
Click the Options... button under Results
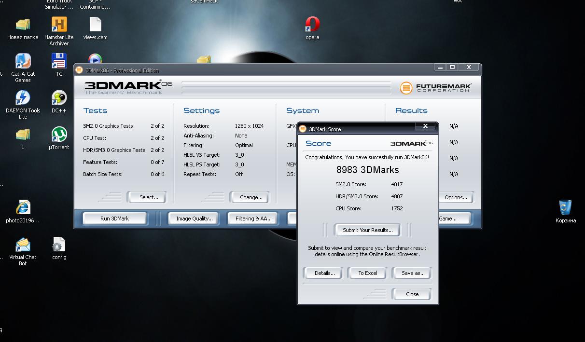[455, 197]
